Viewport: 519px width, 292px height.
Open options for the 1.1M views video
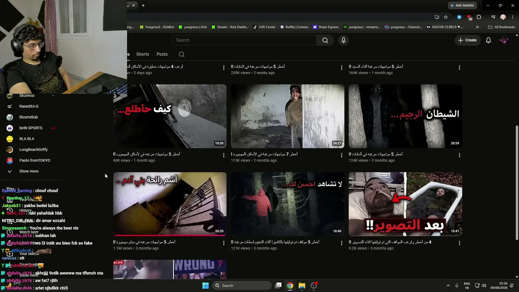point(224,243)
